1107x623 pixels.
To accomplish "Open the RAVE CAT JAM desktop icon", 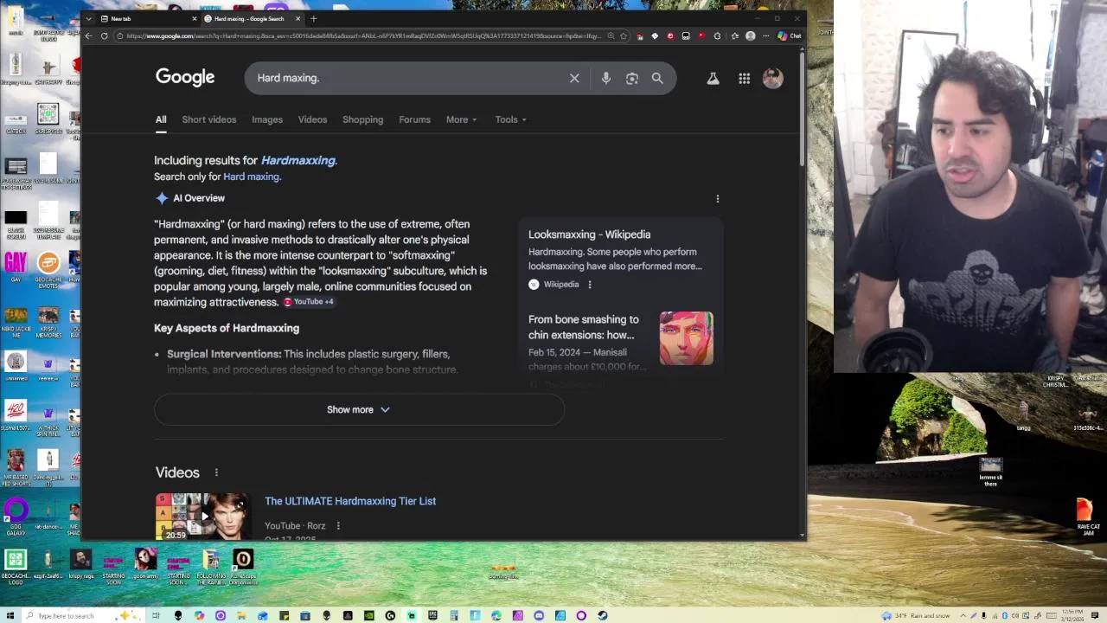I will click(x=1087, y=516).
